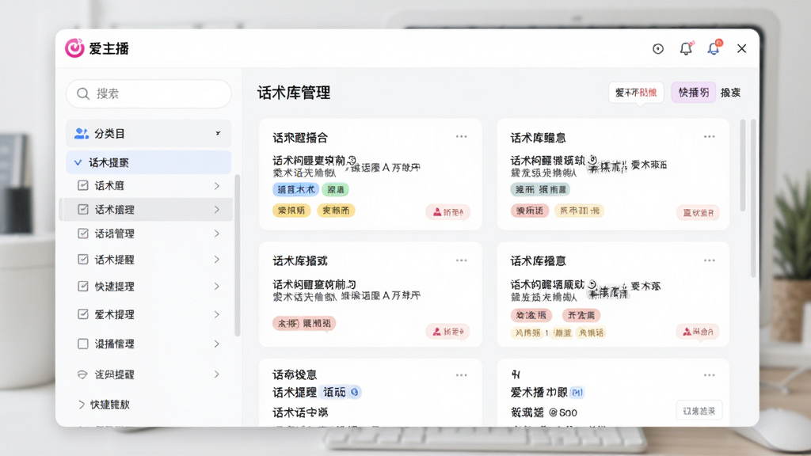Screen dimensions: 811x456
Task: Expand chevron on 话术提醒 row
Action: [x=217, y=259]
